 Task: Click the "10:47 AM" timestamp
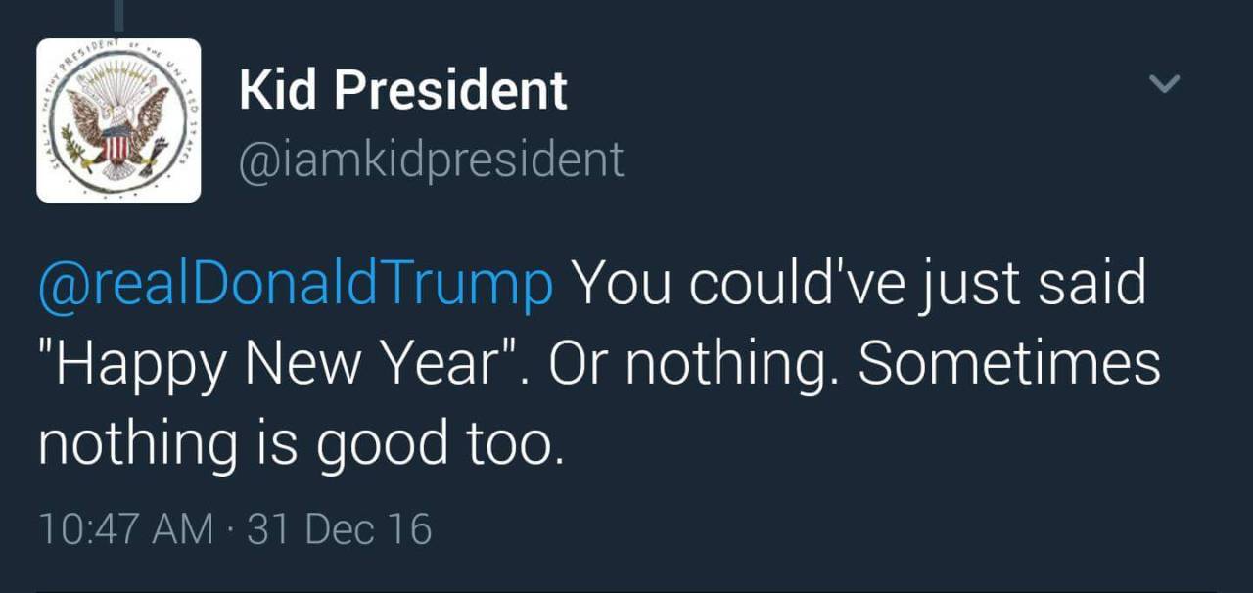[x=125, y=529]
